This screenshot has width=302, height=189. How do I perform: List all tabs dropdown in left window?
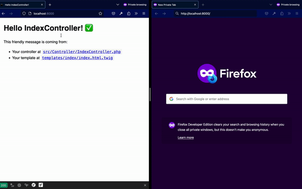pyautogui.click(x=118, y=5)
